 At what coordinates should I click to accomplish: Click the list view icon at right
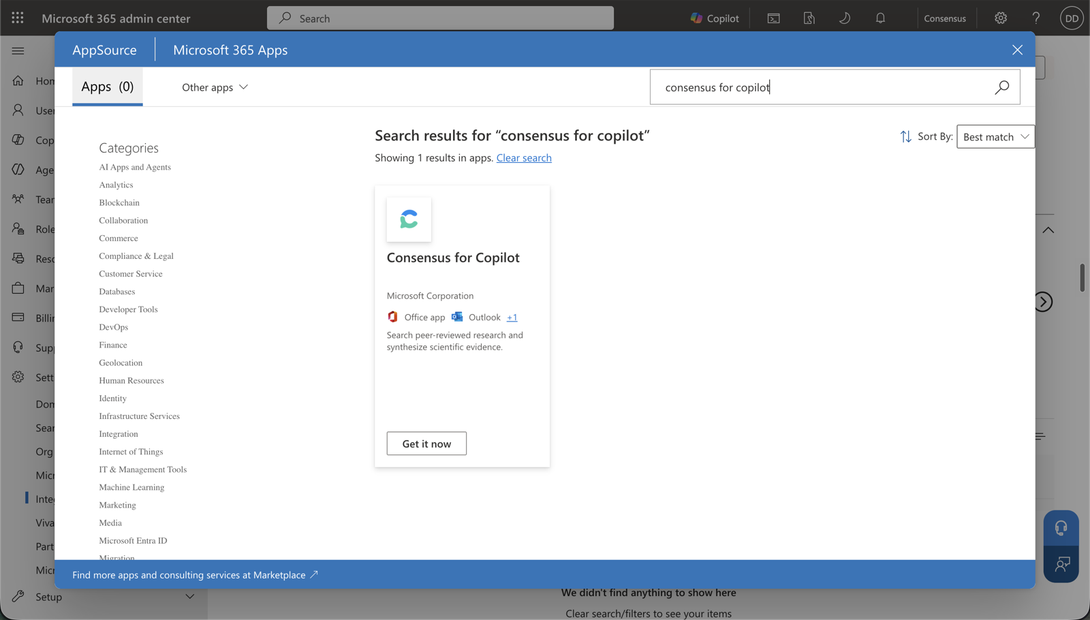pyautogui.click(x=1040, y=436)
